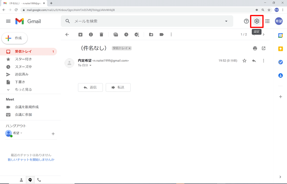Open the 受信トレイ inbox folder

pos(29,52)
